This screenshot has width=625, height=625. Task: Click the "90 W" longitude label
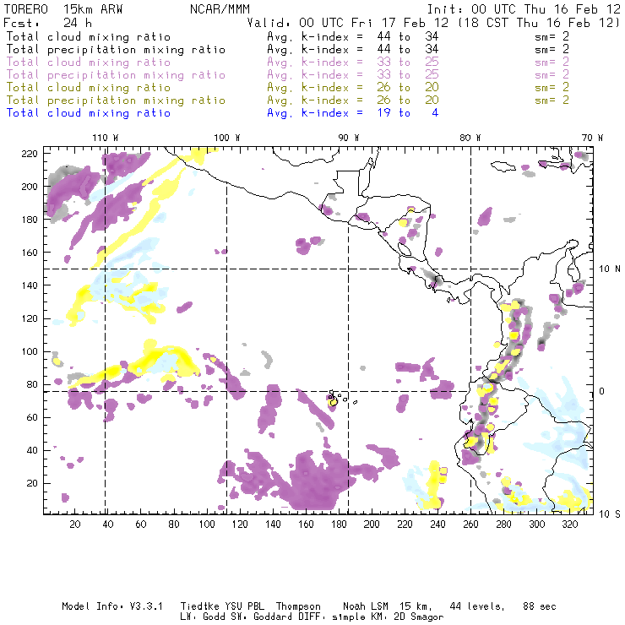[349, 137]
